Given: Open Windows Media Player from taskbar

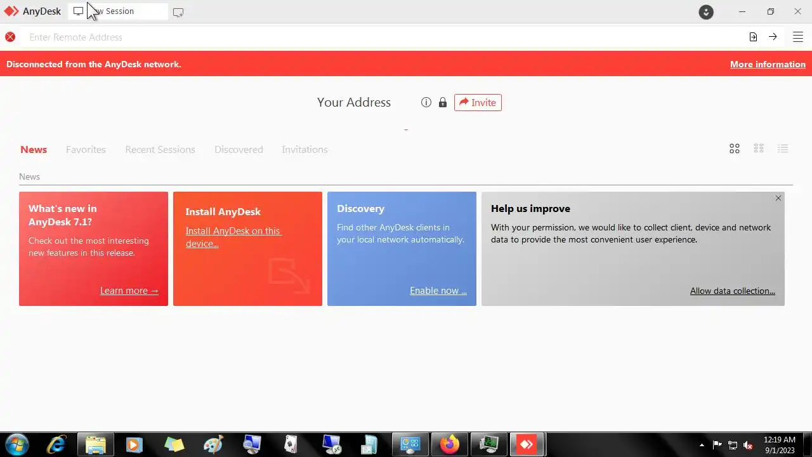Looking at the screenshot, I should [x=134, y=444].
